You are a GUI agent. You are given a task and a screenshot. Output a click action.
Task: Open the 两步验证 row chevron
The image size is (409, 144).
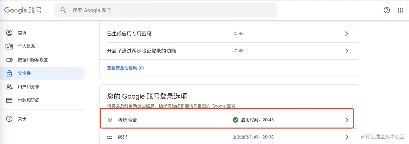(x=347, y=120)
